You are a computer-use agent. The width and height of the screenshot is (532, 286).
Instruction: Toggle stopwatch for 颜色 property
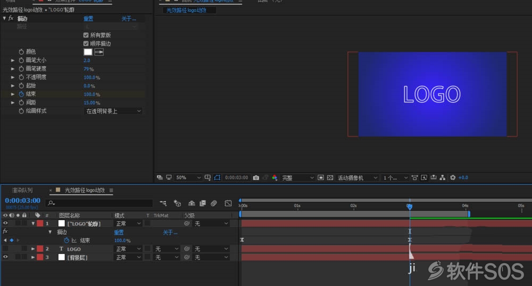[21, 52]
